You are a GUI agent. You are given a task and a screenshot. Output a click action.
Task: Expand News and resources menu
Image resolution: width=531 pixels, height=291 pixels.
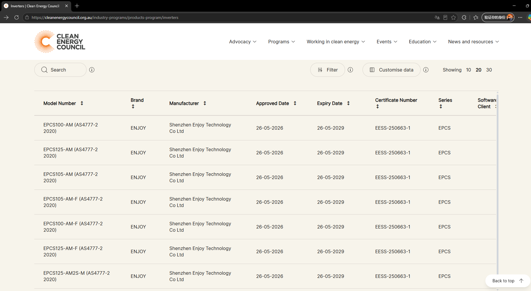[x=473, y=42]
